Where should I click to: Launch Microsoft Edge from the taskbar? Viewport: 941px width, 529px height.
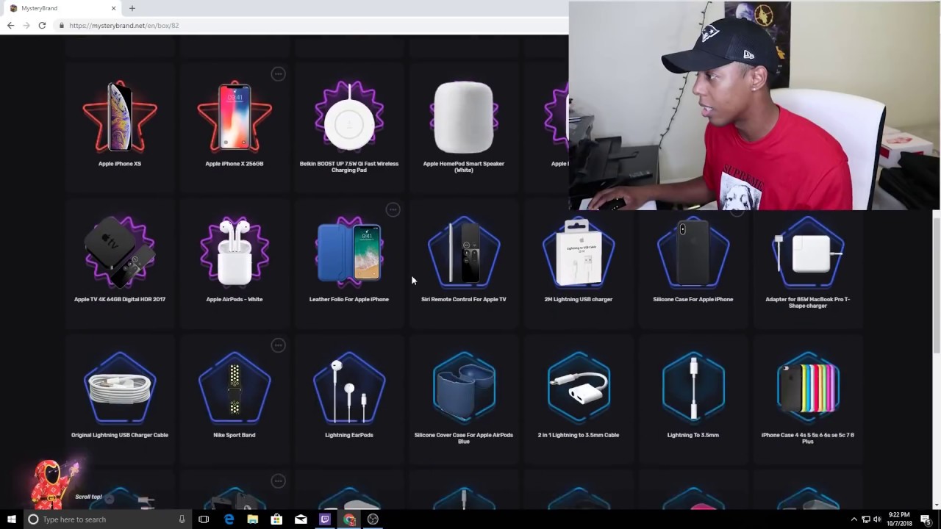click(229, 519)
